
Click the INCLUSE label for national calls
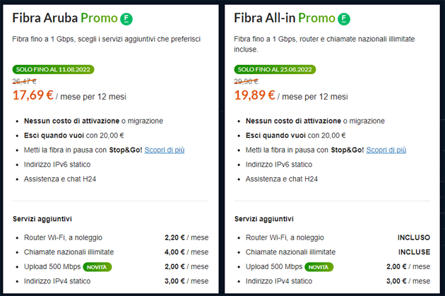[x=414, y=251]
